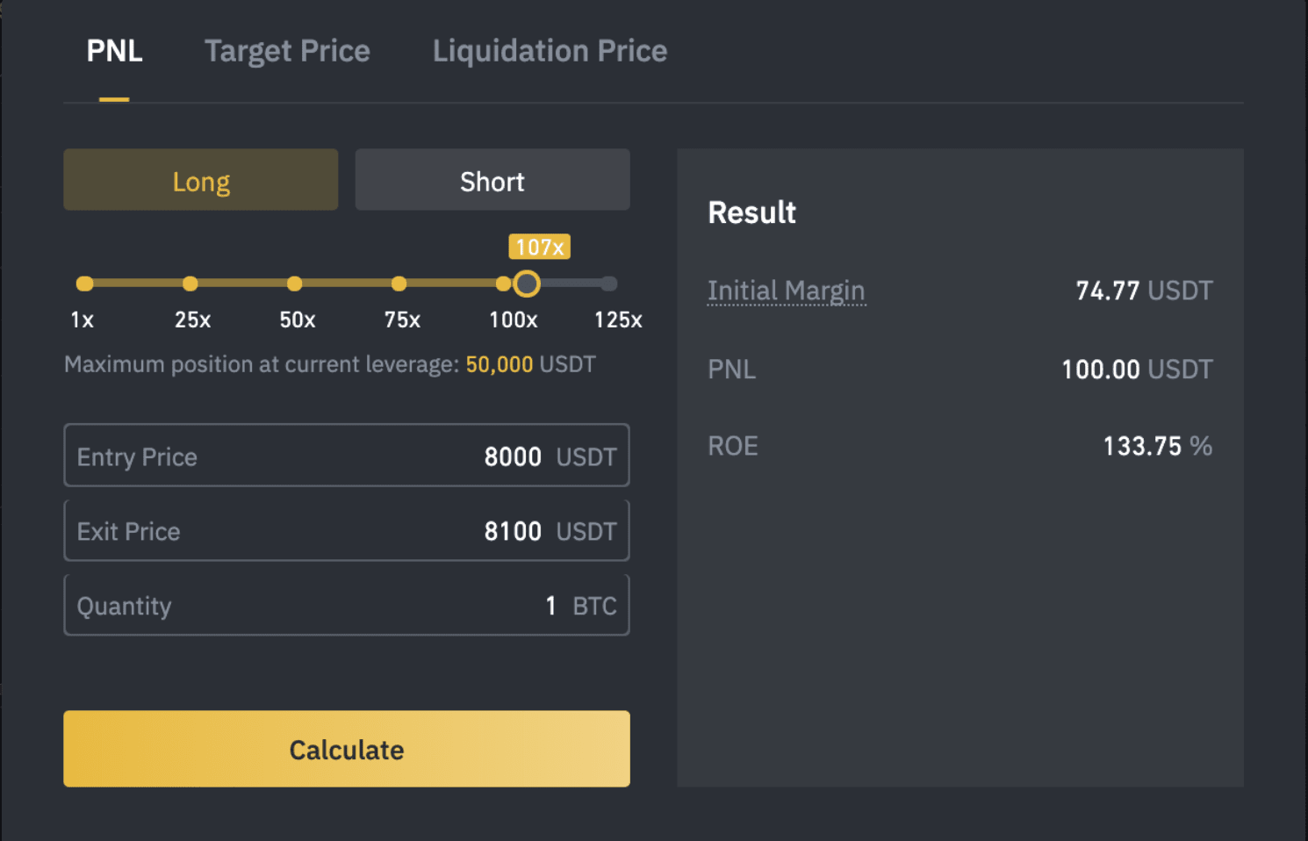Screen dimensions: 1308x841
Task: Set leverage to the 1x marker
Action: 84,284
